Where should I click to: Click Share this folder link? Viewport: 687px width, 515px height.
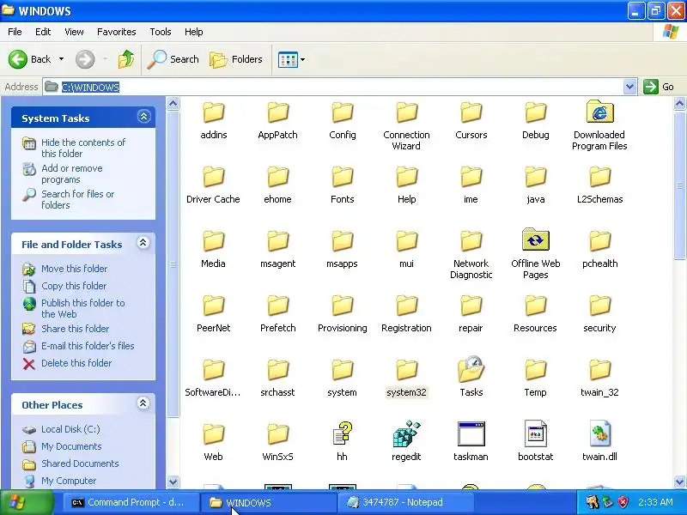click(x=75, y=329)
